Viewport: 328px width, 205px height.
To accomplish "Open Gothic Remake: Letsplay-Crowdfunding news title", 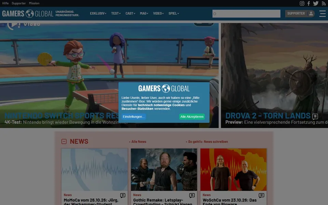I will [163, 202].
